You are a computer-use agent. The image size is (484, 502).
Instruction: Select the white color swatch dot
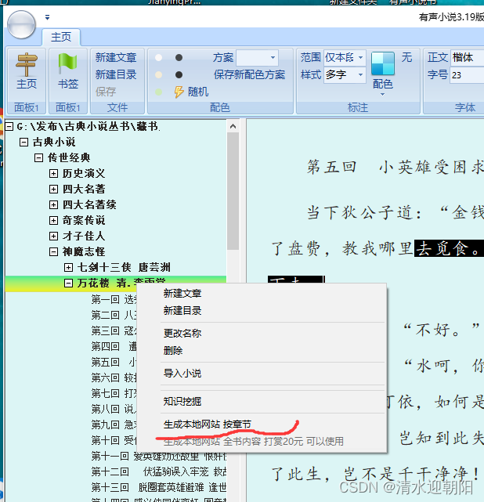click(158, 58)
